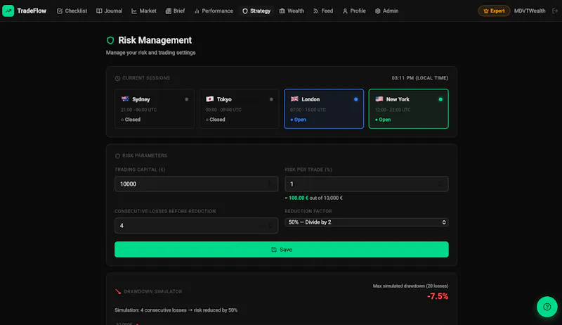This screenshot has height=325, width=562.
Task: Focus the Trading Capital input field
Action: click(x=197, y=184)
